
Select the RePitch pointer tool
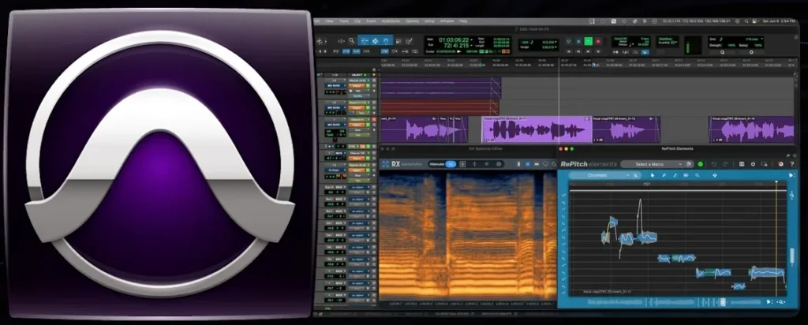pyautogui.click(x=653, y=175)
